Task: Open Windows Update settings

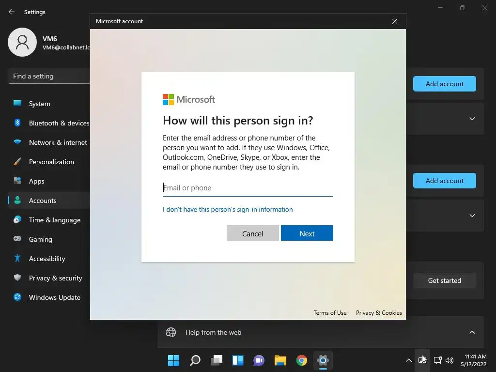Action: (49, 297)
